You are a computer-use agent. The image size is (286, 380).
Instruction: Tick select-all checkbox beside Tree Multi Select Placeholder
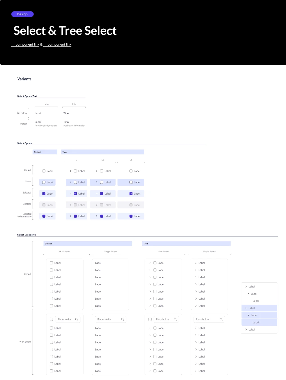[150, 319]
